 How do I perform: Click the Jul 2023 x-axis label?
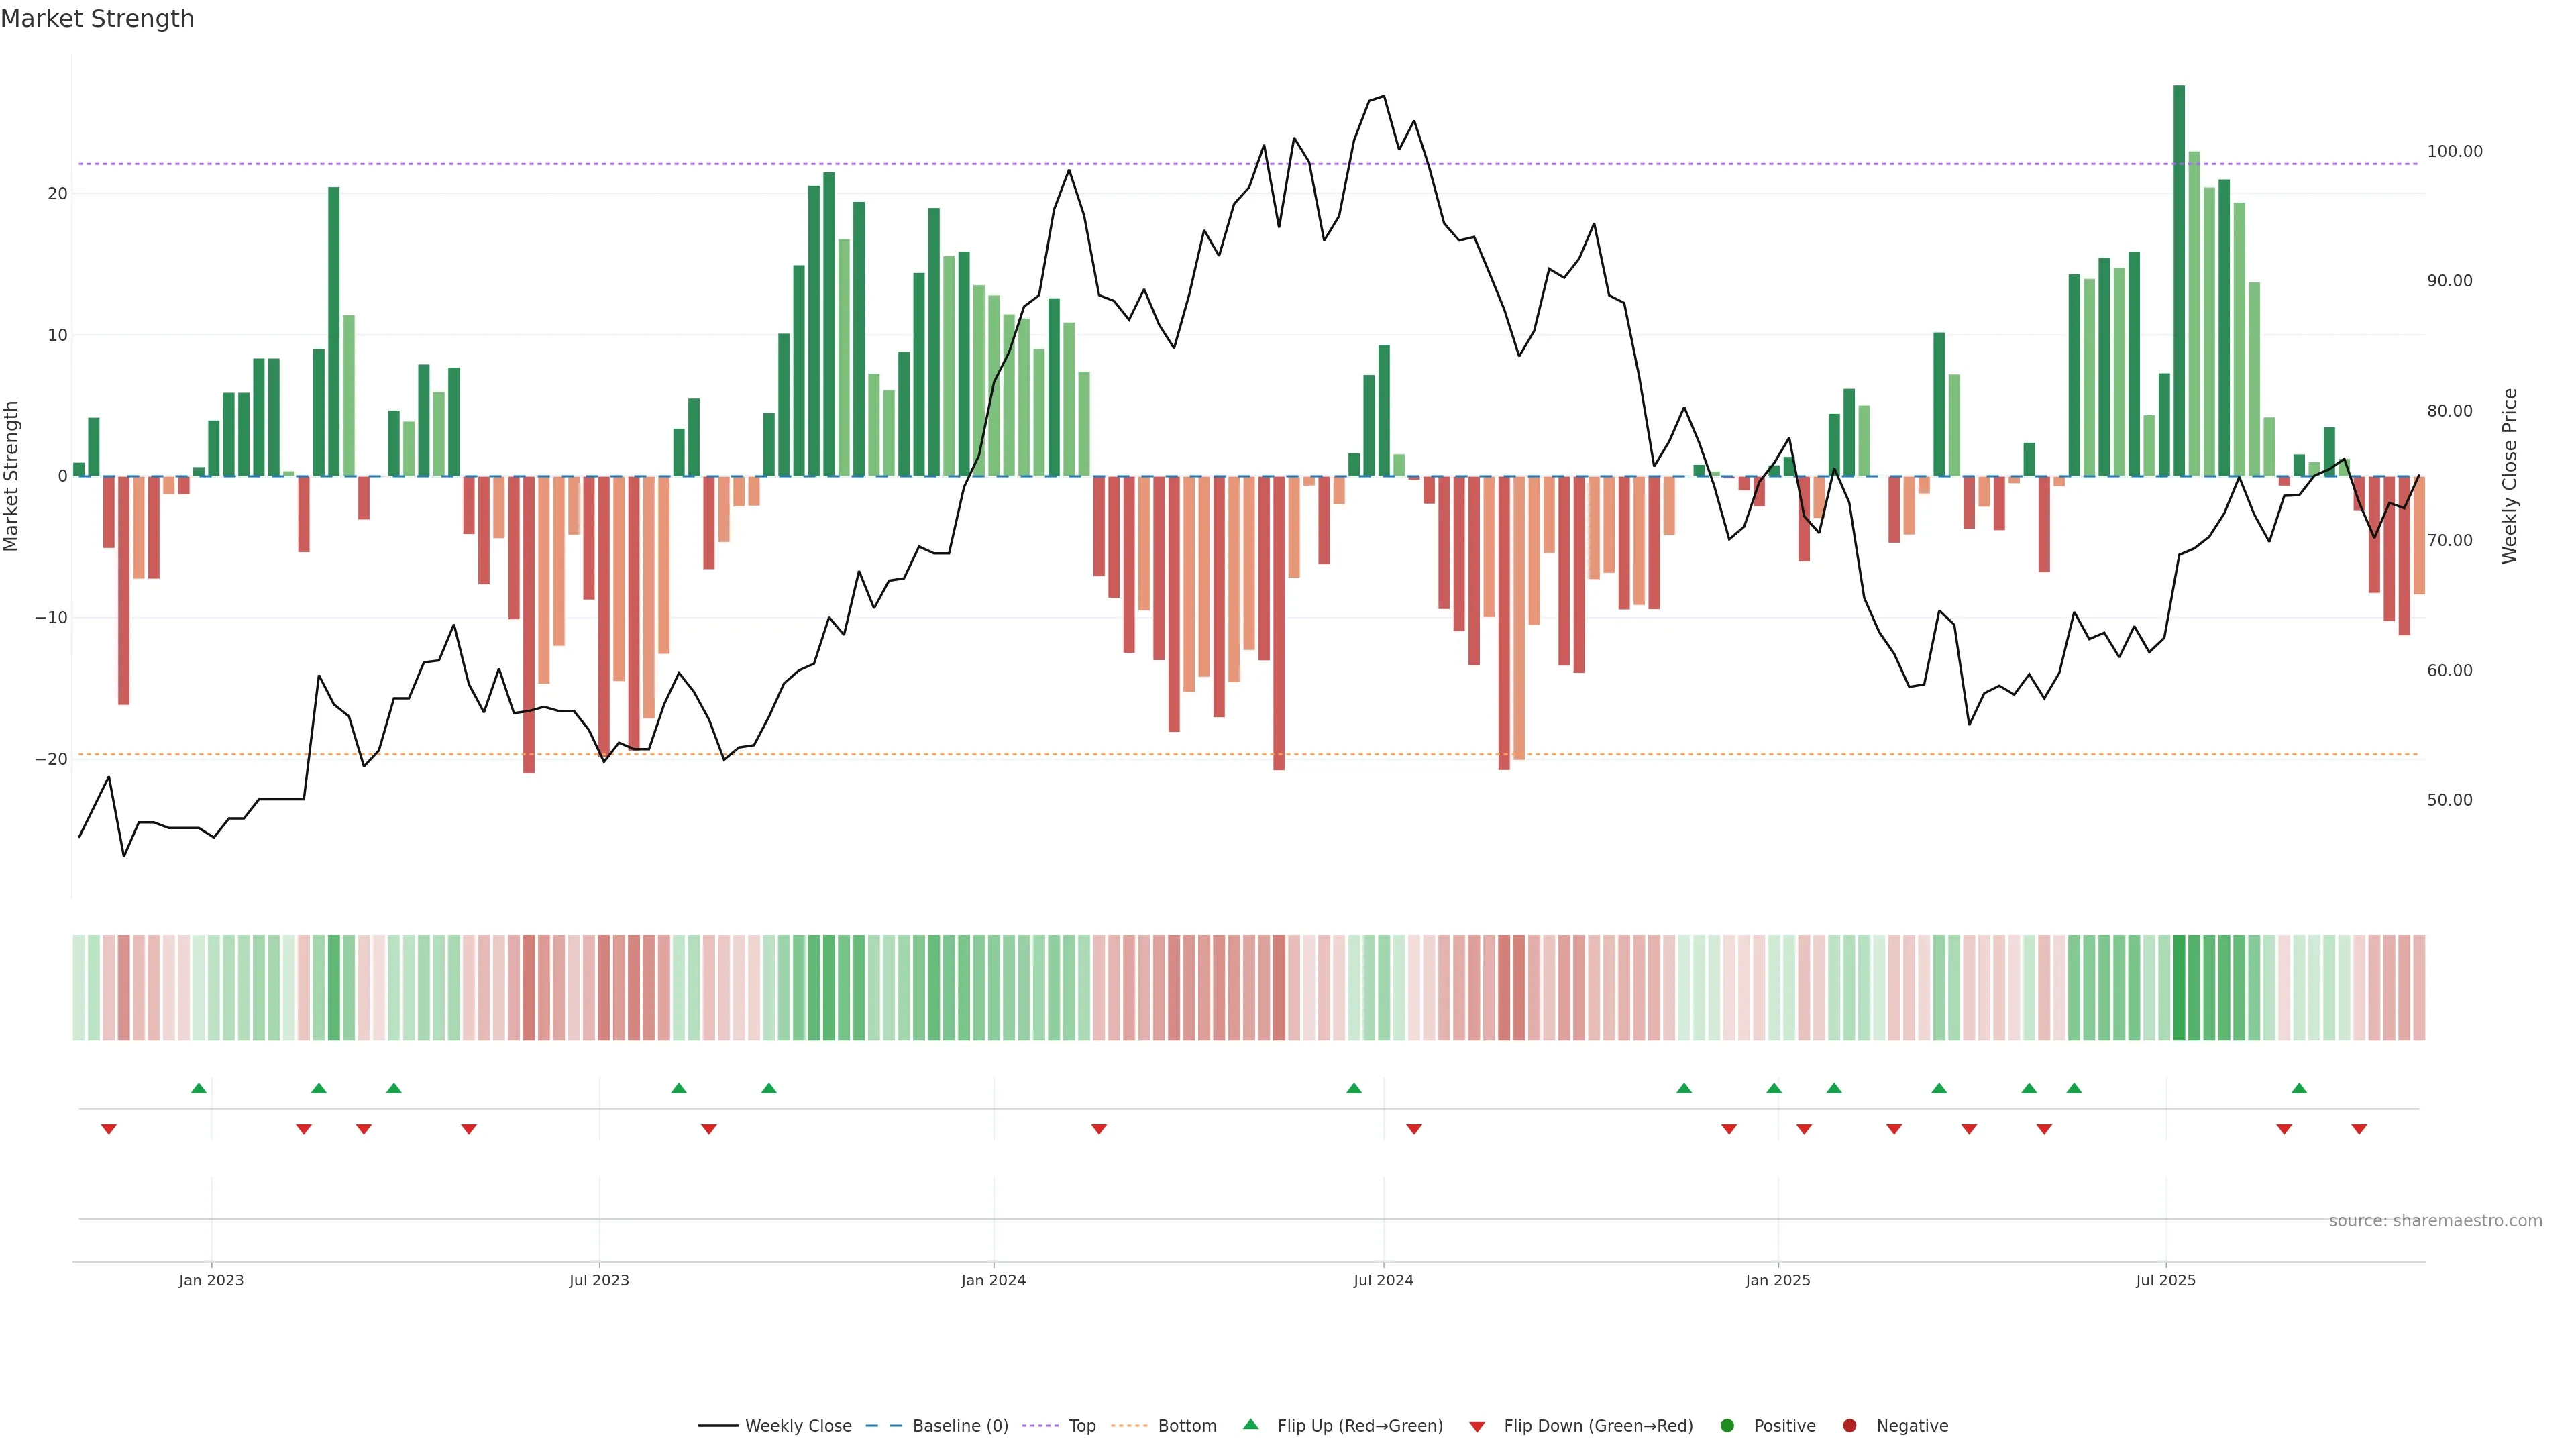(599, 1280)
